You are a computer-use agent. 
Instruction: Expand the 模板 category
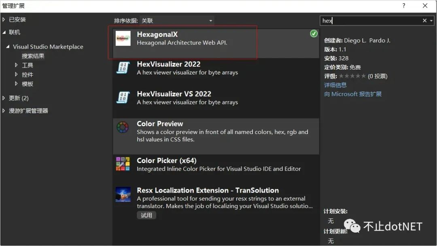click(x=16, y=84)
